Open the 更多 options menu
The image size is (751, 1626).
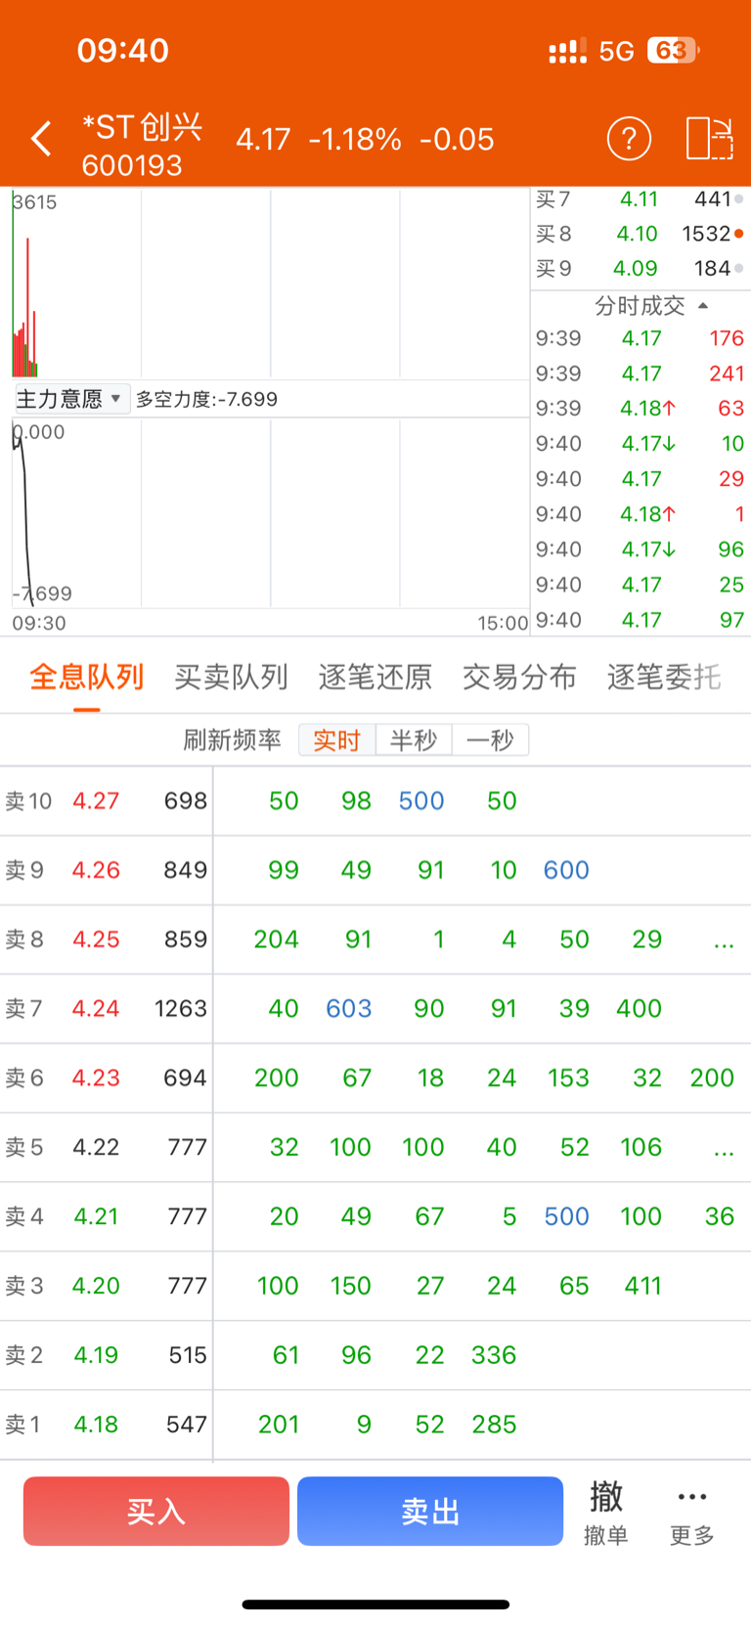point(692,1515)
